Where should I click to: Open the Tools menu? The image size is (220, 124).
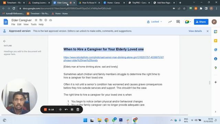click(x=34, y=24)
